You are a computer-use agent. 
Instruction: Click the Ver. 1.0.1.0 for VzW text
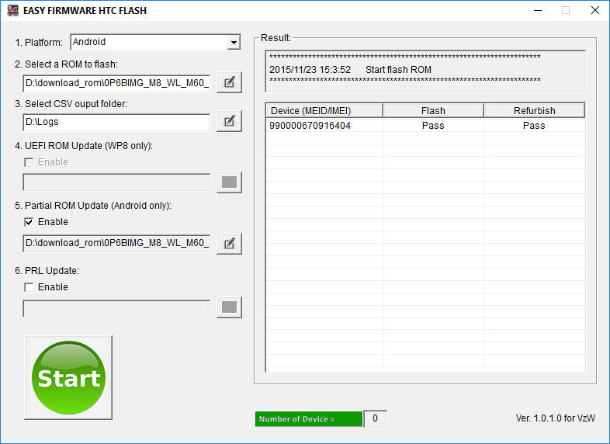[x=555, y=418]
